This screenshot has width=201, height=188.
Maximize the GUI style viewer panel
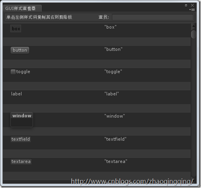tap(186, 5)
